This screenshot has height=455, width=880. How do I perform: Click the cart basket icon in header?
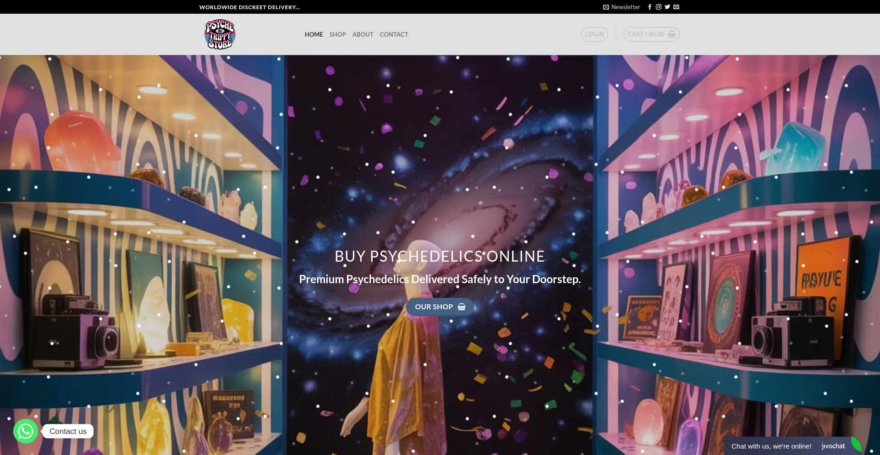click(672, 34)
